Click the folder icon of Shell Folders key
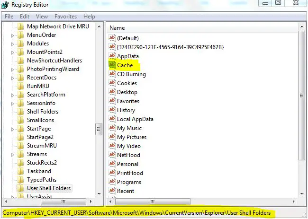The height and width of the screenshot is (219, 308). tap(20, 112)
